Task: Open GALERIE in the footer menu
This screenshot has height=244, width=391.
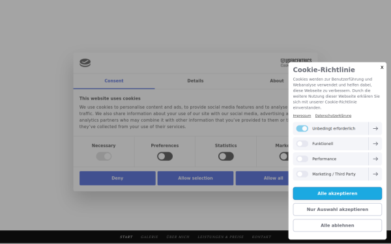Action: coord(149,237)
